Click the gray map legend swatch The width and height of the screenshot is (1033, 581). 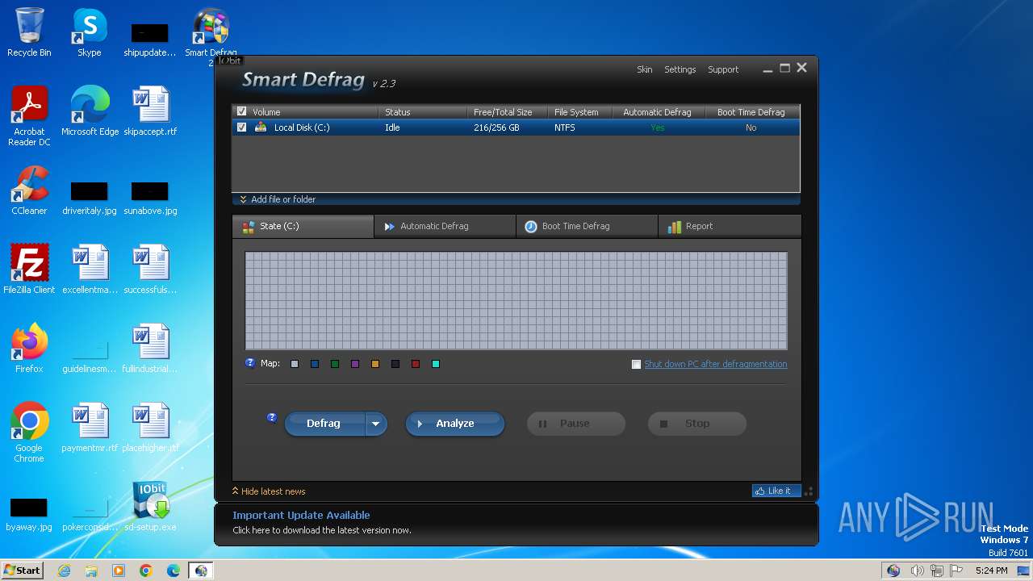(295, 365)
